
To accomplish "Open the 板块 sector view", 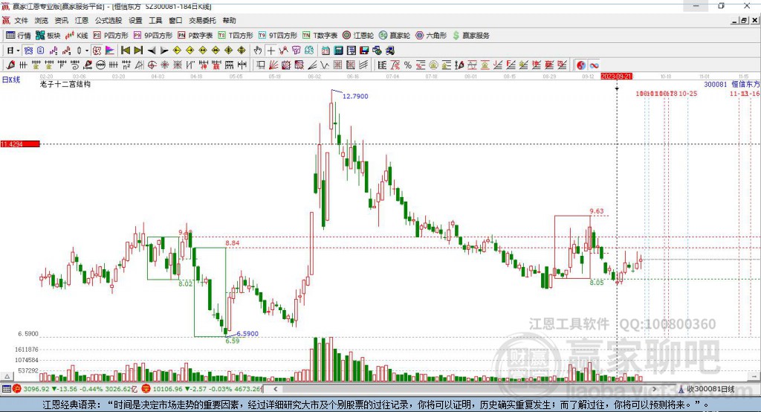I will 48,36.
